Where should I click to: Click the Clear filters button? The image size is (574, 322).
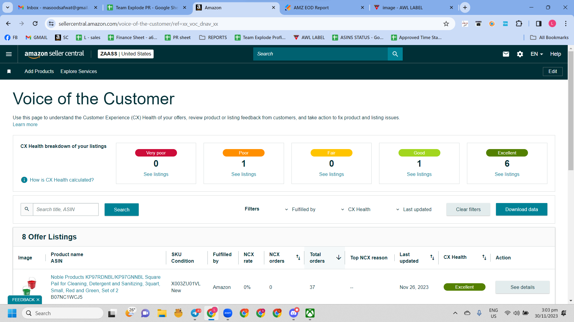pos(468,209)
